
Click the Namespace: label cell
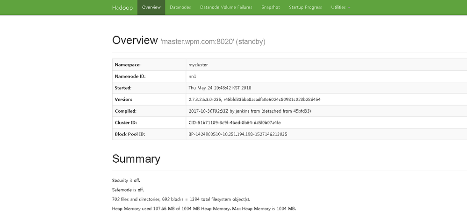149,64
